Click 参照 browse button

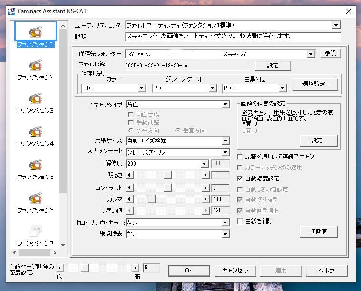pos(331,53)
